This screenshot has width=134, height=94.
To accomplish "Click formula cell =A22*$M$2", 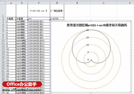I will (22, 73).
